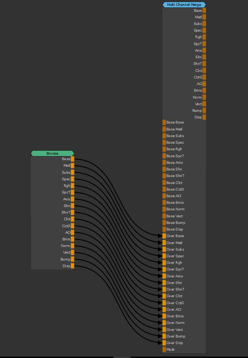The image size is (248, 358).
Task: Click Multi Channel Merge's top Base output port
Action: pos(204,11)
